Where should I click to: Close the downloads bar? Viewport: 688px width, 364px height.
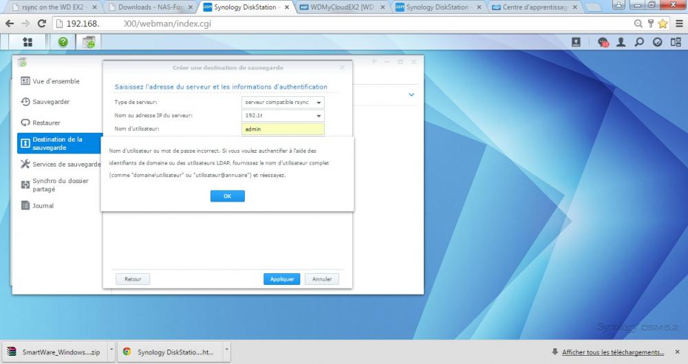point(678,352)
